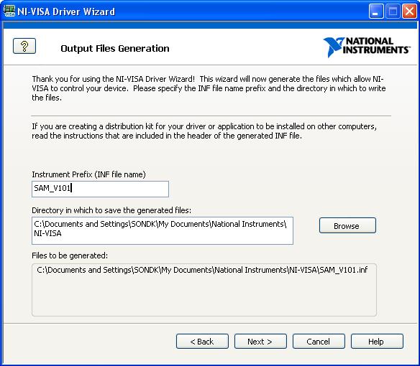Click the directory path text box

point(163,230)
